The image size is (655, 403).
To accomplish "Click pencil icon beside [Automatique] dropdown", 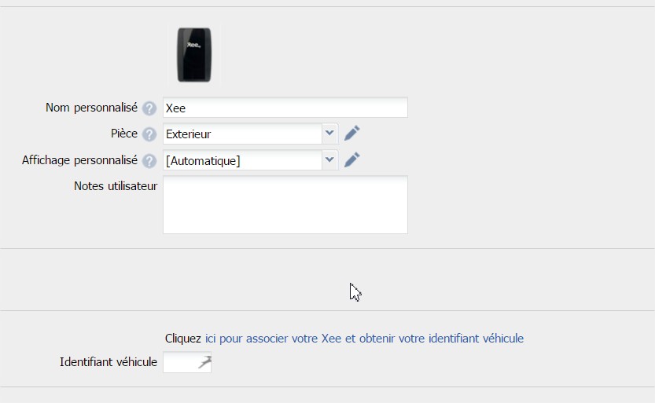I will point(351,159).
